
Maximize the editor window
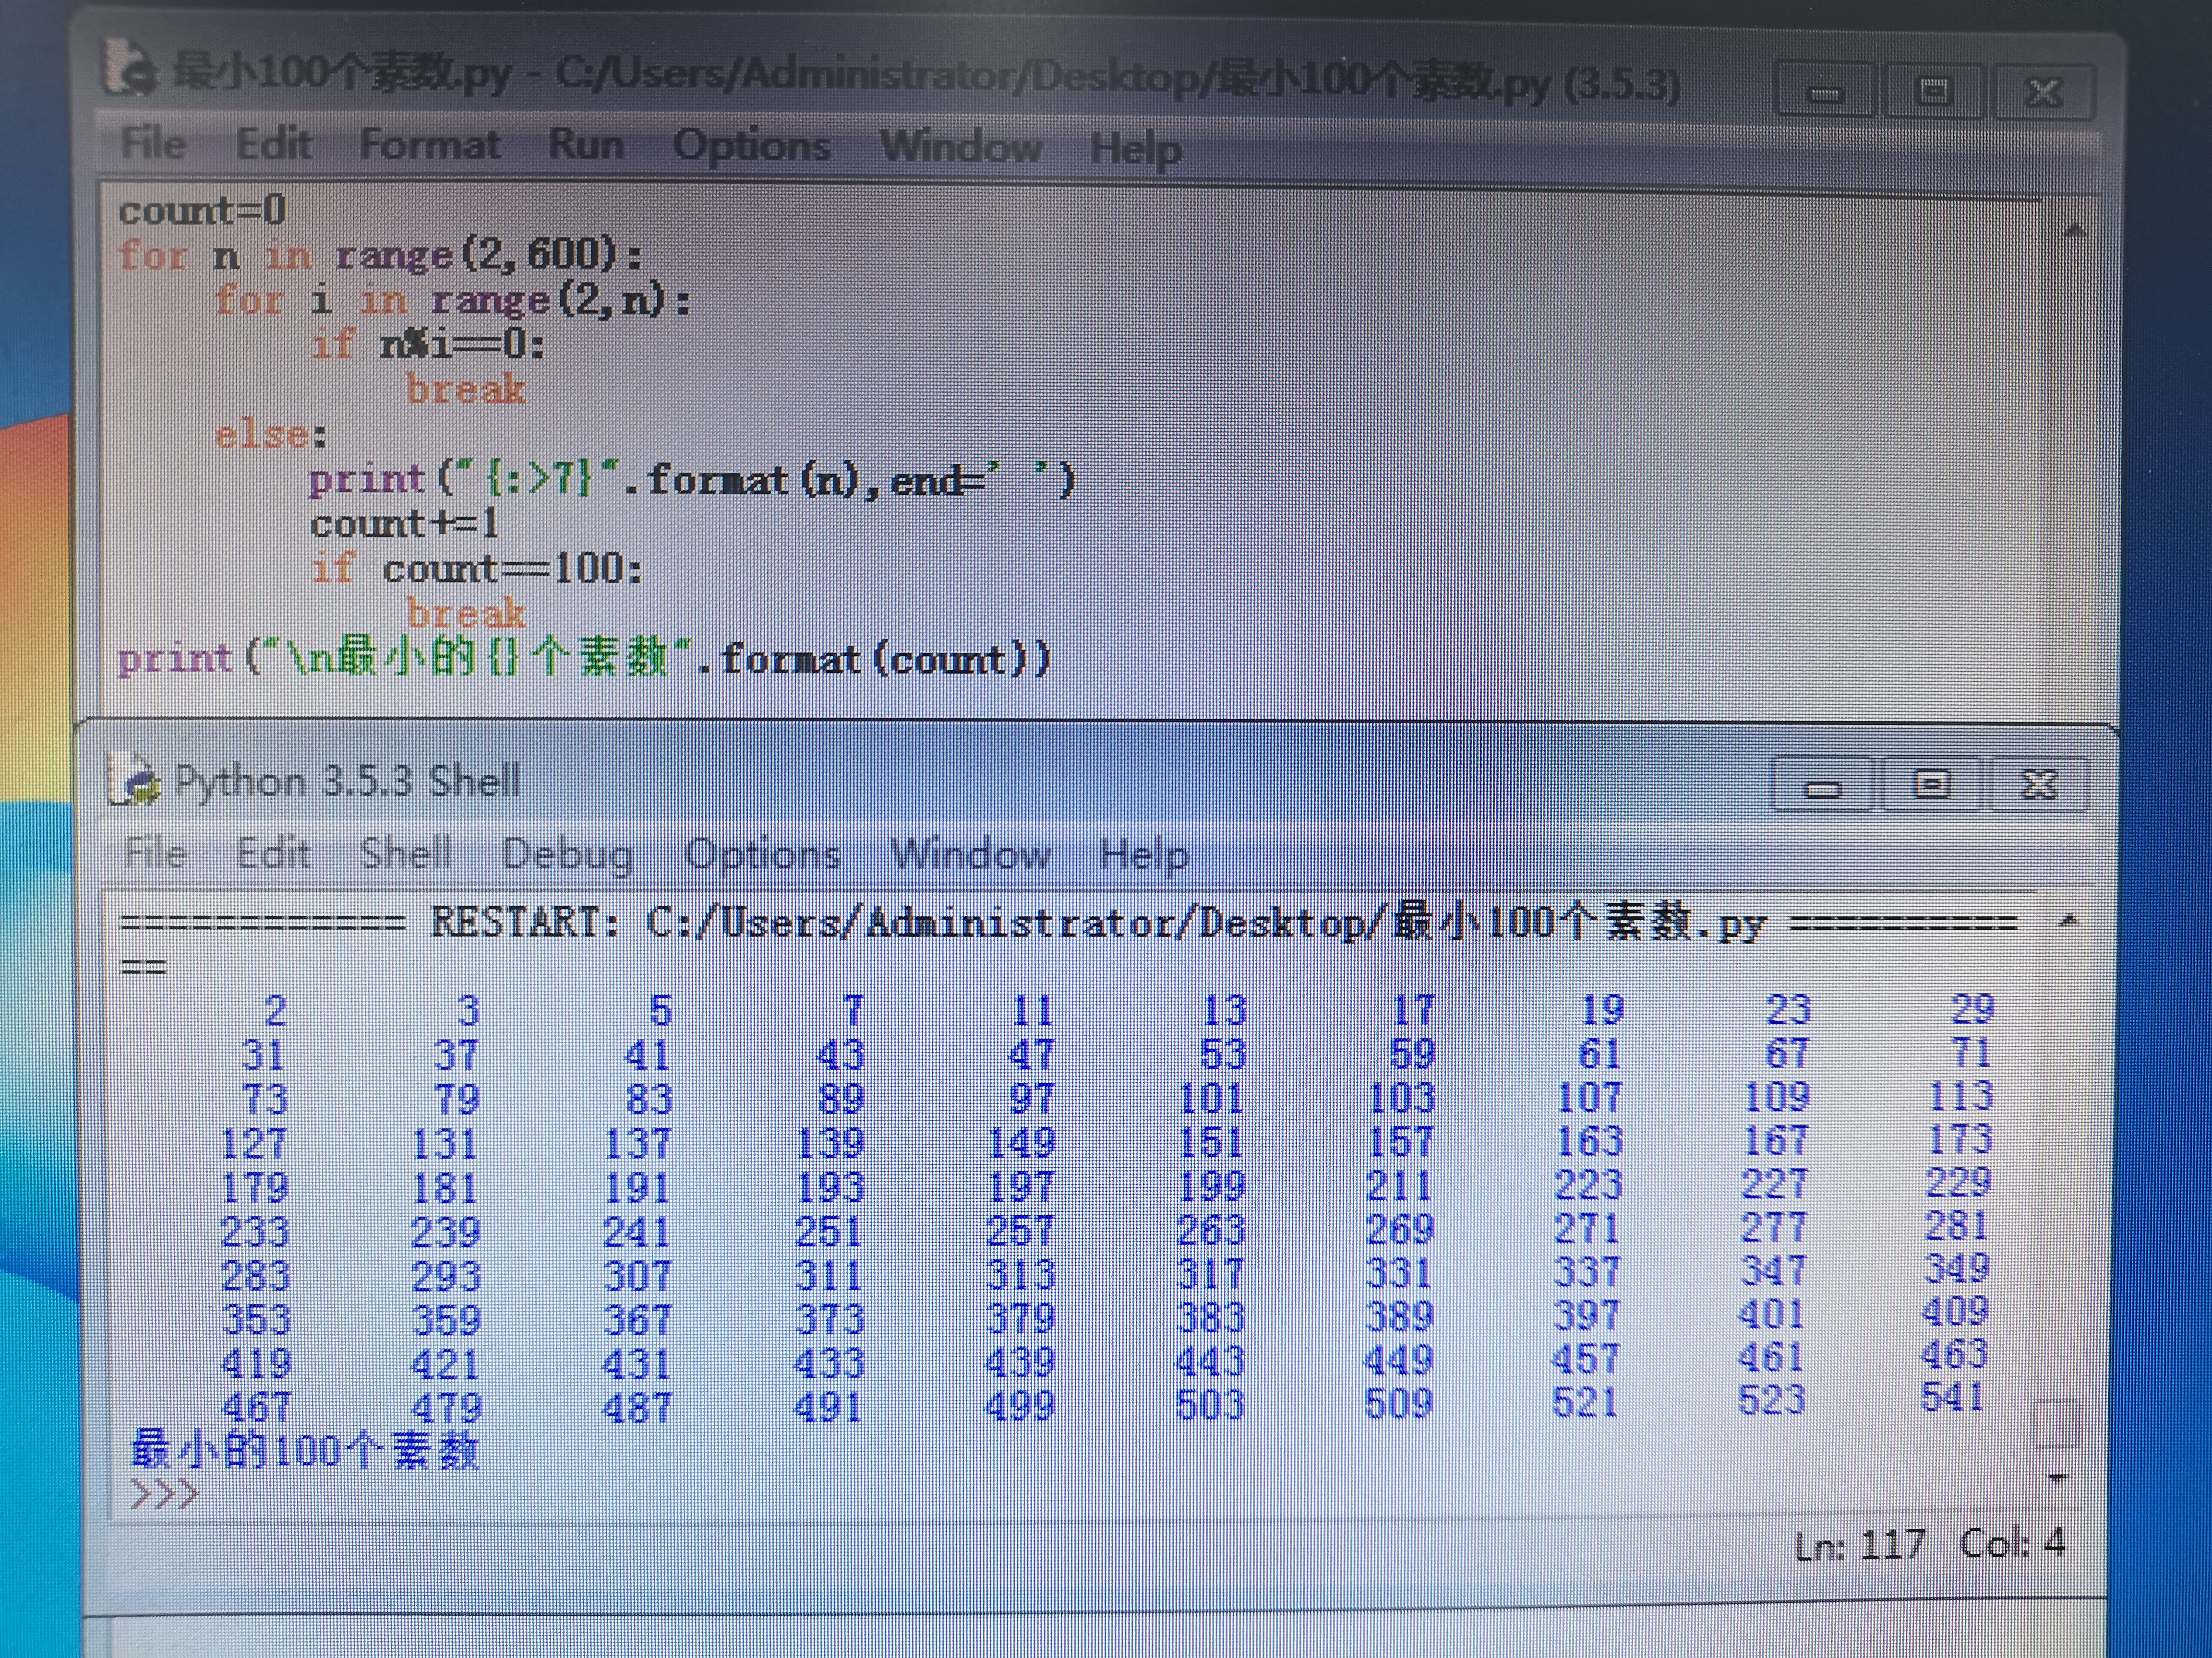tap(1934, 93)
